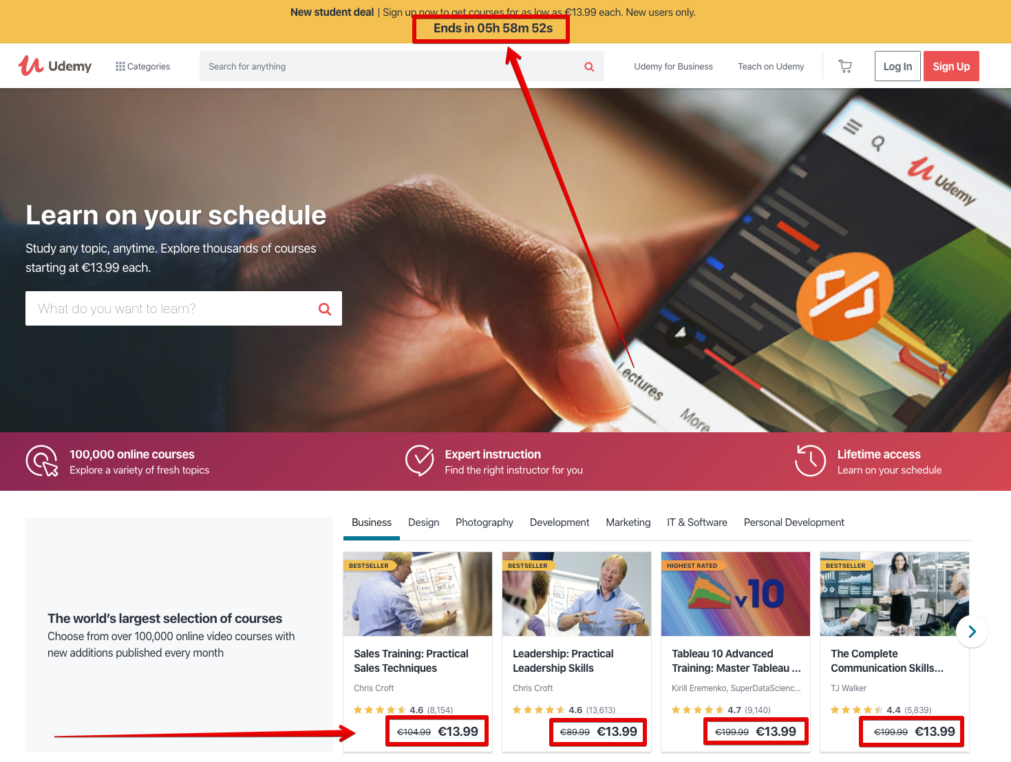The height and width of the screenshot is (762, 1011).
Task: Click the 100,000 online courses cursor icon
Action: (42, 461)
